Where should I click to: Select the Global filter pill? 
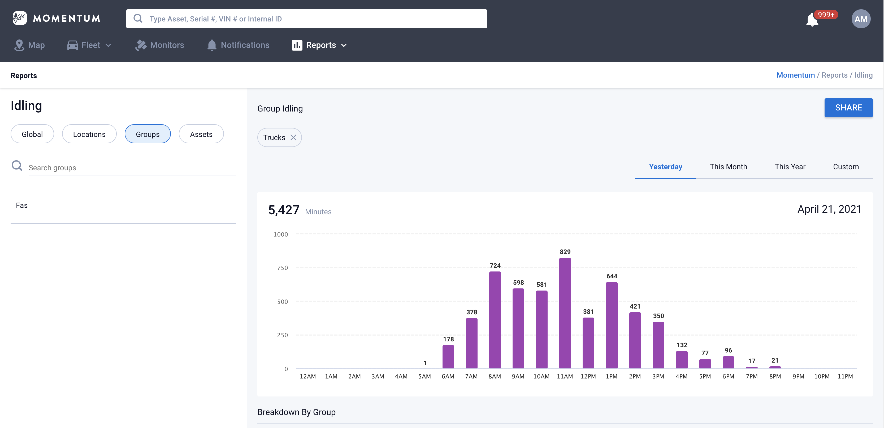32,134
